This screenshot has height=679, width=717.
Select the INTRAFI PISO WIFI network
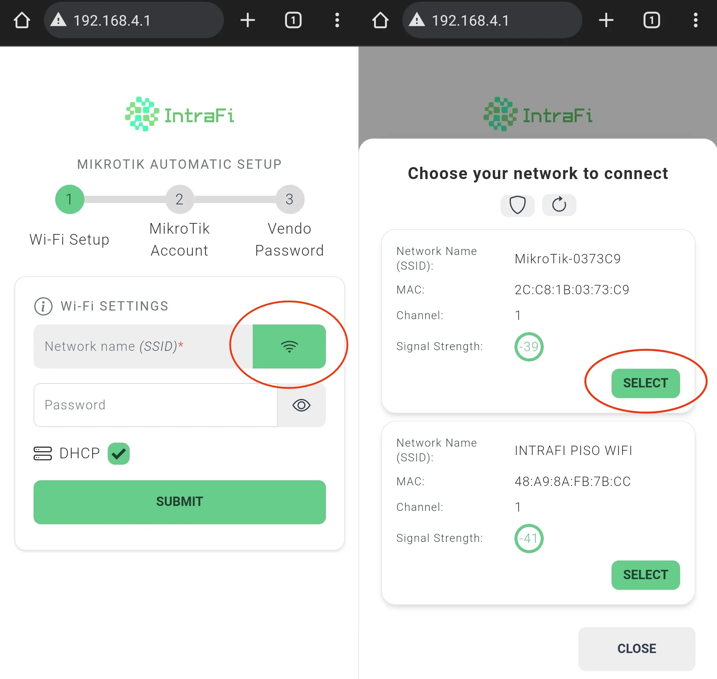645,575
